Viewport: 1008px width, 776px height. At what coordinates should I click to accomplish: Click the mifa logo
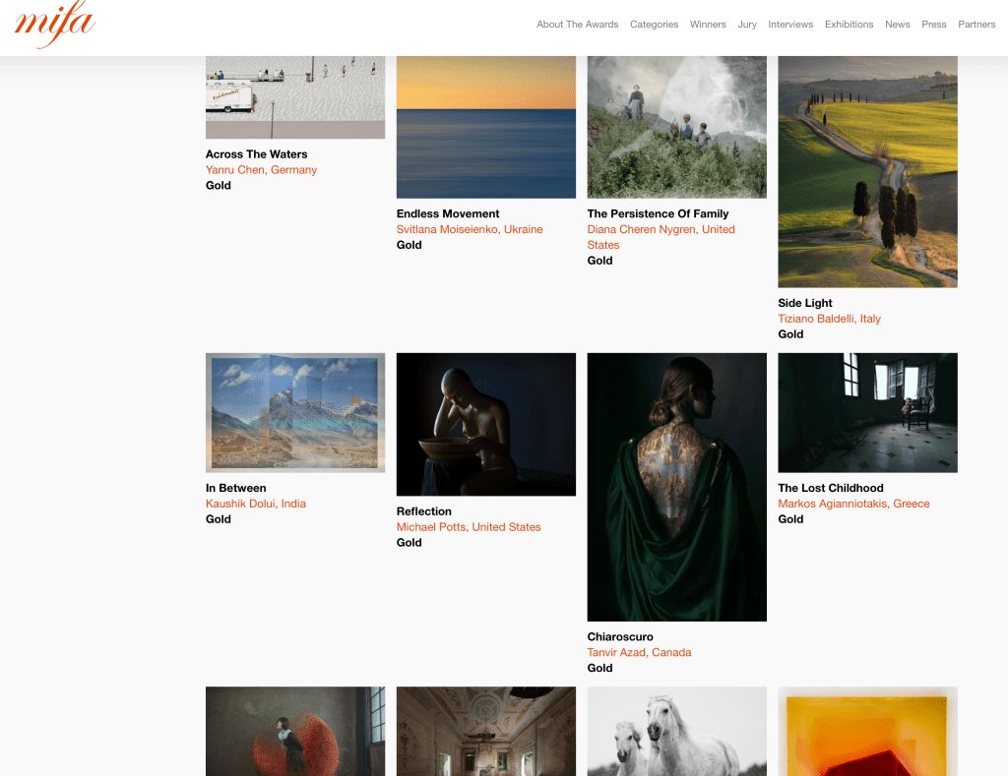point(54,24)
